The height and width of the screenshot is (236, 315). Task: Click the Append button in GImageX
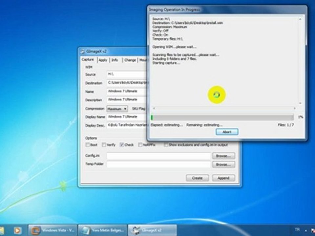223,178
